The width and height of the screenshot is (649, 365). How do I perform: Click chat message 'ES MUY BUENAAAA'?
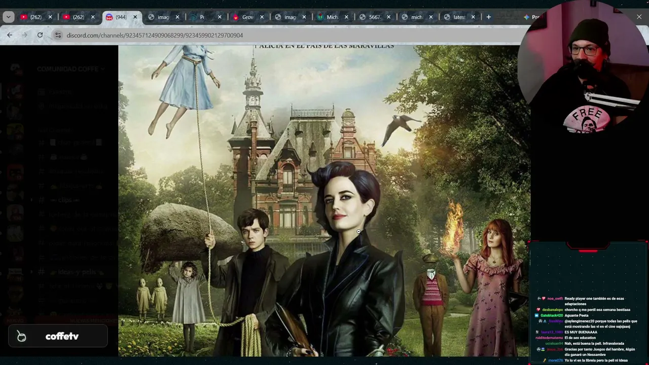(x=581, y=332)
